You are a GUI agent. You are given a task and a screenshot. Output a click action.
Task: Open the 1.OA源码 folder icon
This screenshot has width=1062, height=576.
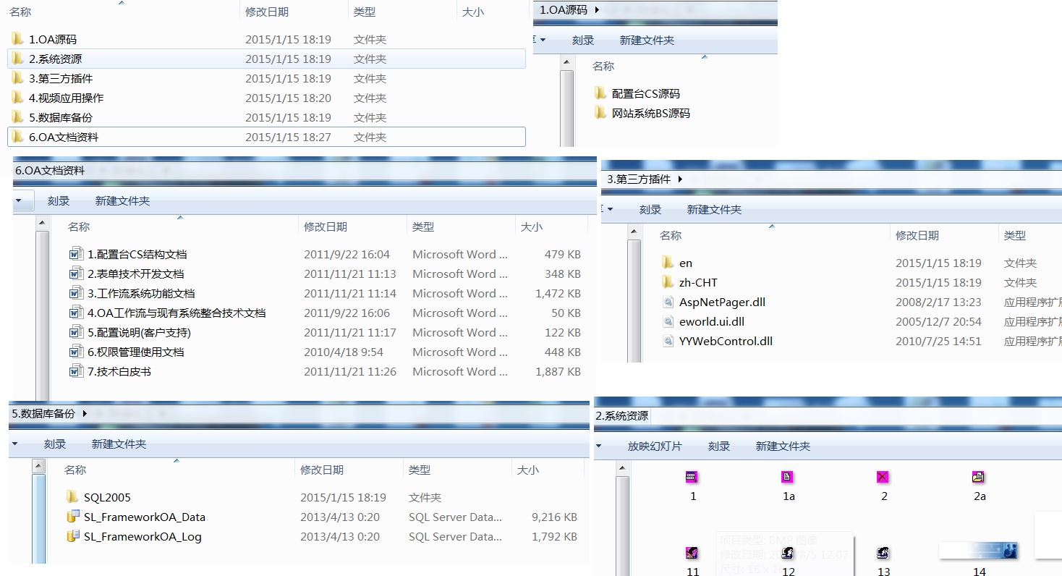[17, 39]
